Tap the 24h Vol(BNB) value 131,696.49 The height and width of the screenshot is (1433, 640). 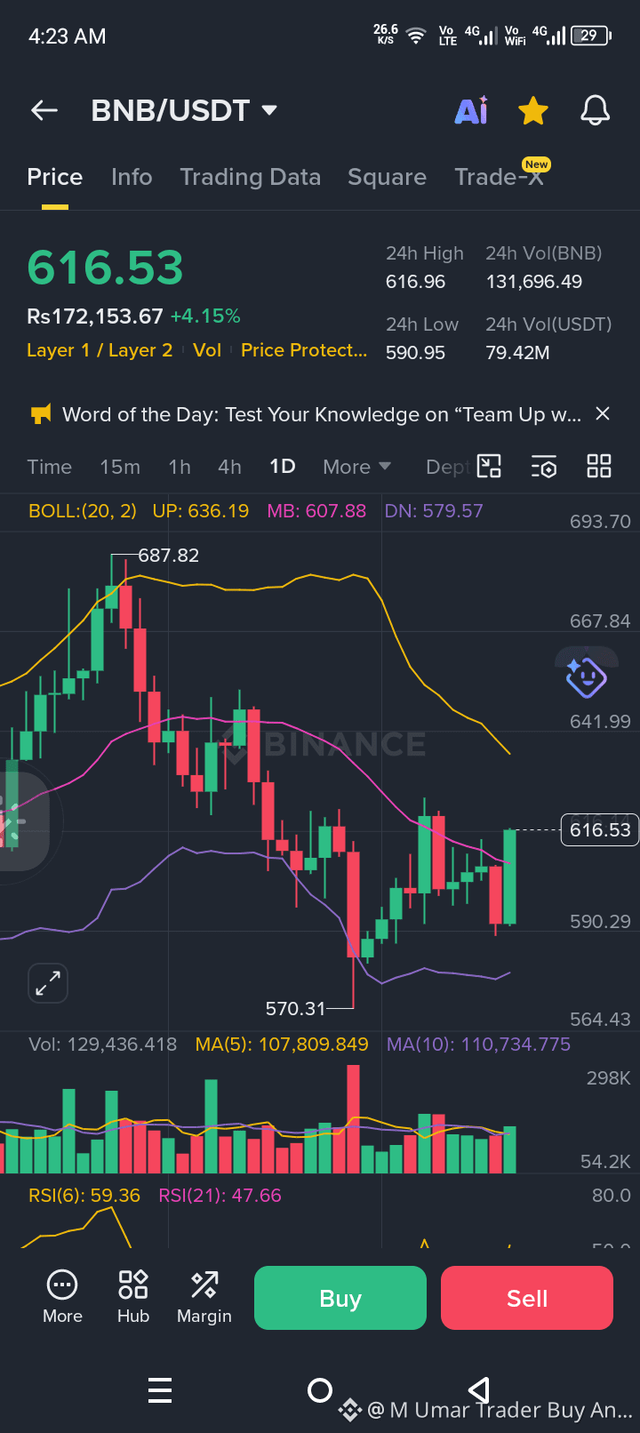click(x=534, y=282)
